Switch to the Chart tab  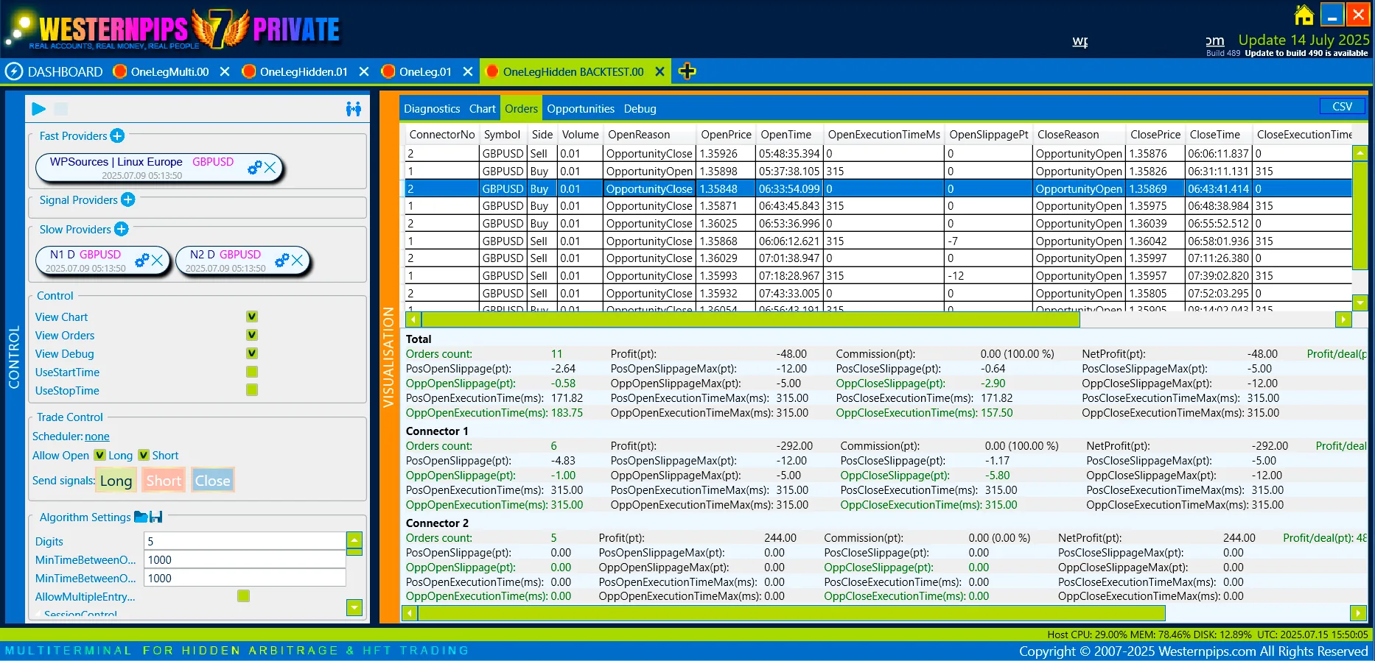[483, 109]
